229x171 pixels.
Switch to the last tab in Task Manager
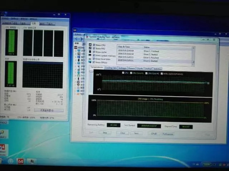tap(51, 24)
